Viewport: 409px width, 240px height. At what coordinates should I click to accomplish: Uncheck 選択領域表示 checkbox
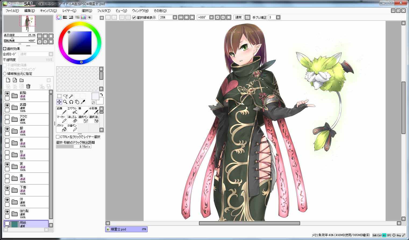(x=134, y=17)
